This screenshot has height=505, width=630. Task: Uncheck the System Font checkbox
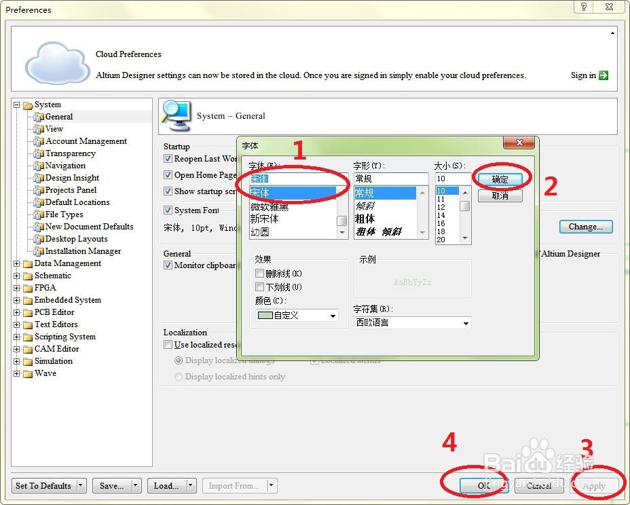(x=168, y=210)
